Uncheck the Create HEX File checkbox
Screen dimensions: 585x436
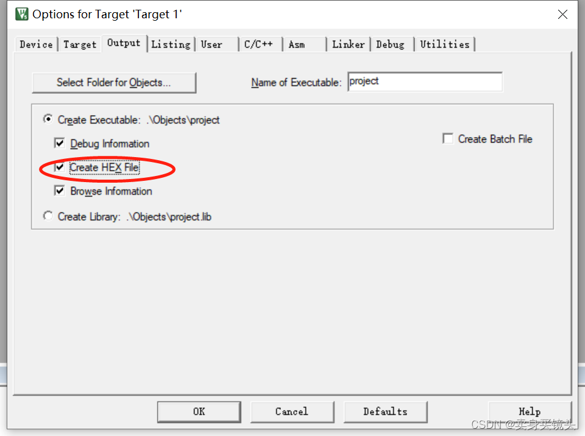coord(59,167)
